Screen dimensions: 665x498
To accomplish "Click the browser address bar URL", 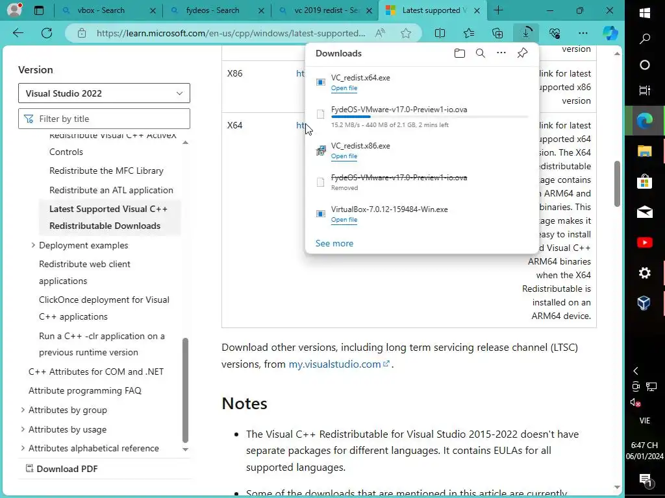I will tap(231, 33).
